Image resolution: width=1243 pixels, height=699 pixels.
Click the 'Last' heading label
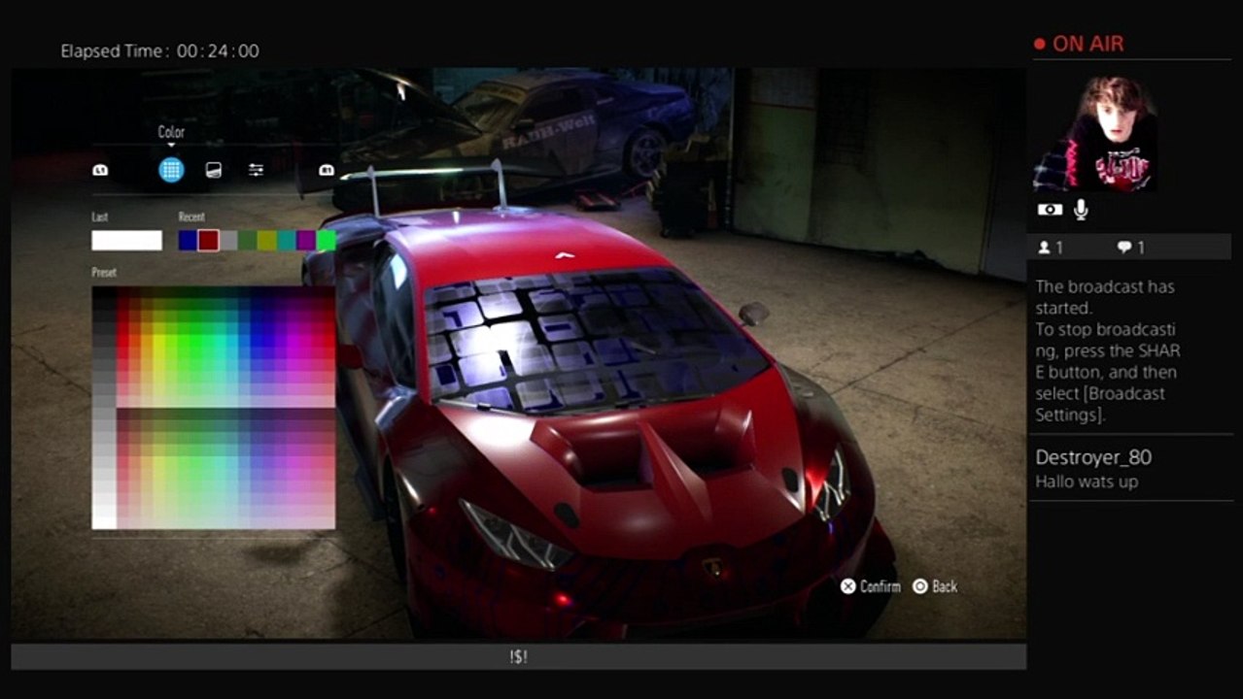(x=99, y=217)
